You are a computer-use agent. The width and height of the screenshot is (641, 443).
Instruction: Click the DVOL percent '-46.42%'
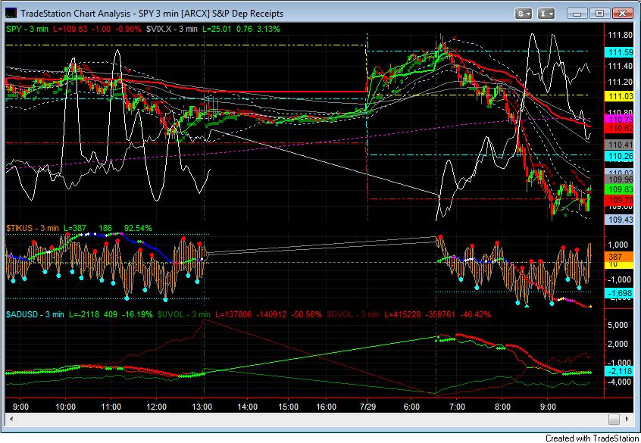[x=475, y=314]
